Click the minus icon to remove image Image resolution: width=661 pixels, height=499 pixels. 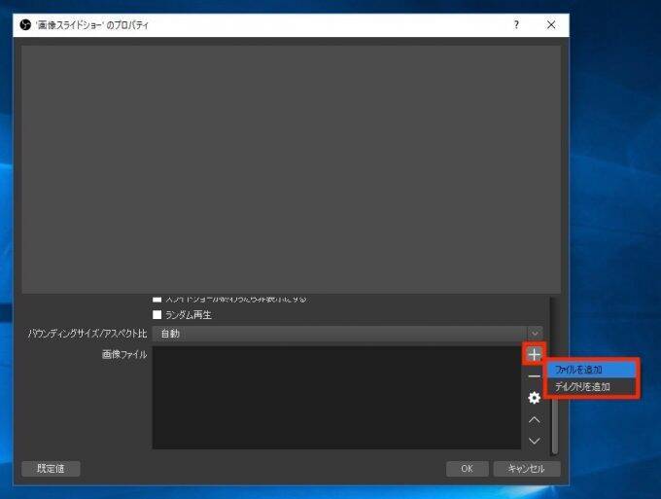coord(534,376)
